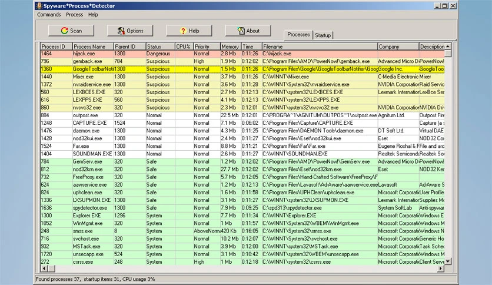Sort by Process Name column header
The height and width of the screenshot is (285, 492).
tap(93, 47)
